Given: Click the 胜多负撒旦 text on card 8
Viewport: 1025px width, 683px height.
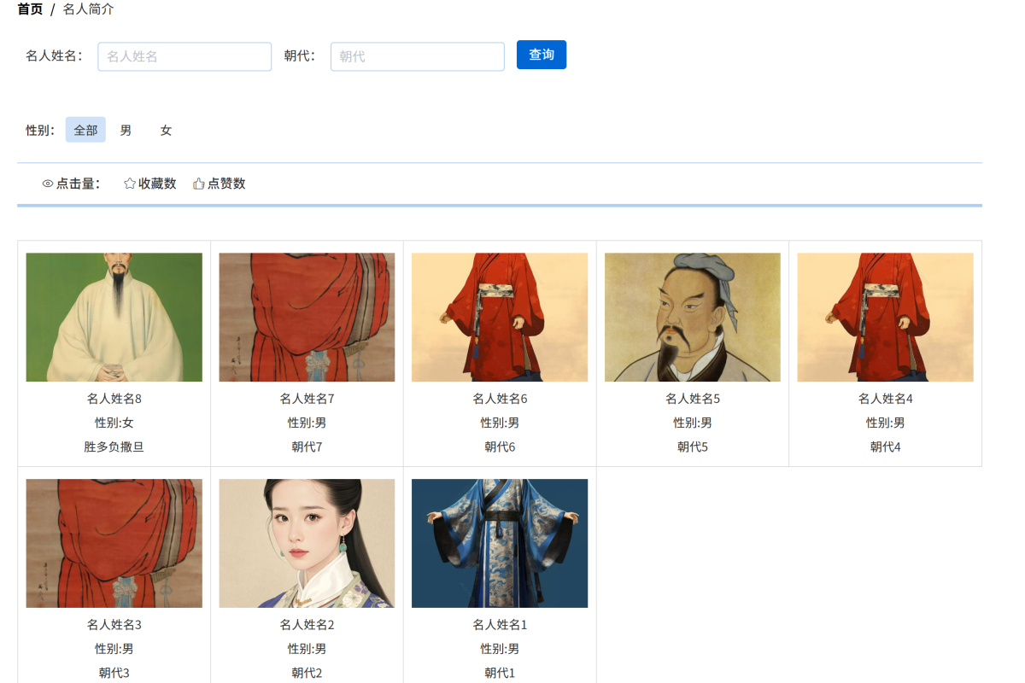Looking at the screenshot, I should tap(114, 447).
